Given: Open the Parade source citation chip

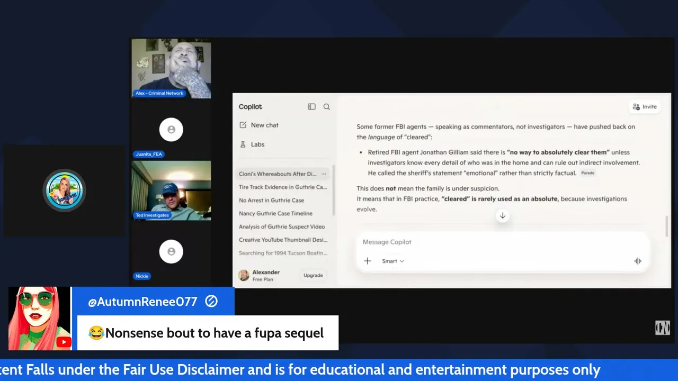Looking at the screenshot, I should (x=587, y=173).
